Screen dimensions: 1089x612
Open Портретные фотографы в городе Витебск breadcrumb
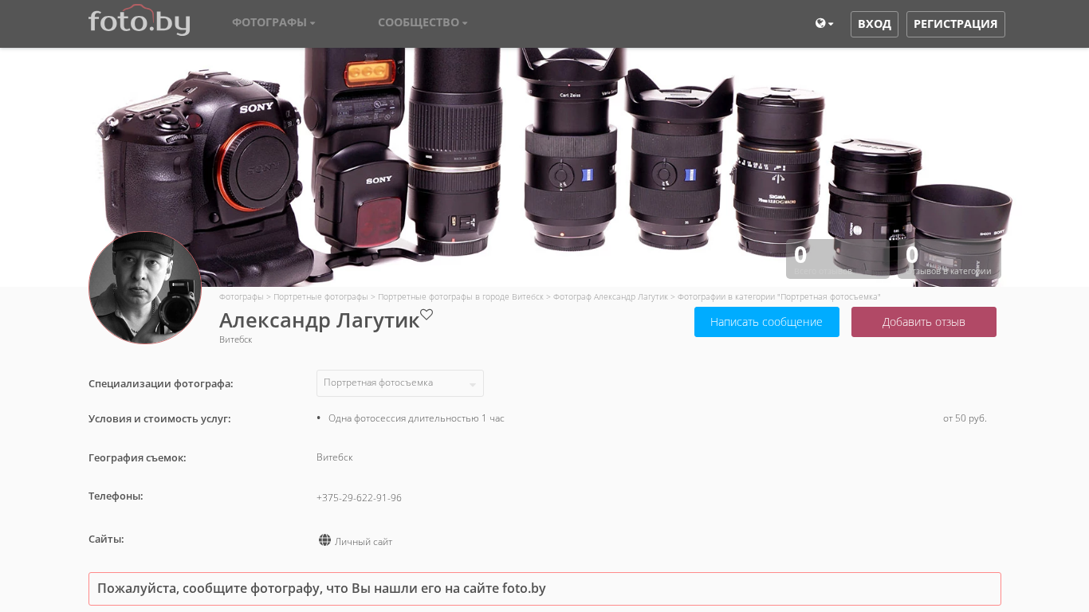pyautogui.click(x=461, y=296)
